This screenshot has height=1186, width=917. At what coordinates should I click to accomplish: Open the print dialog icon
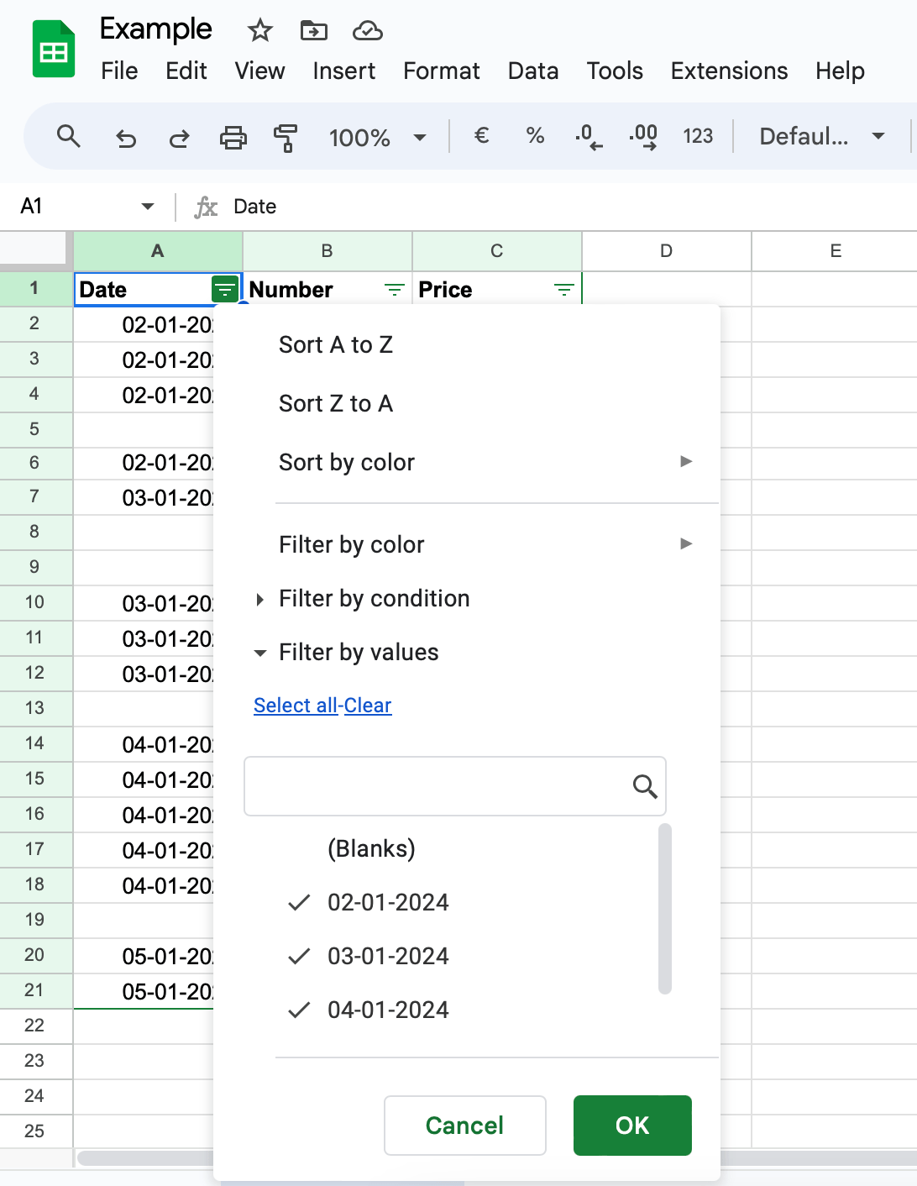coord(233,137)
